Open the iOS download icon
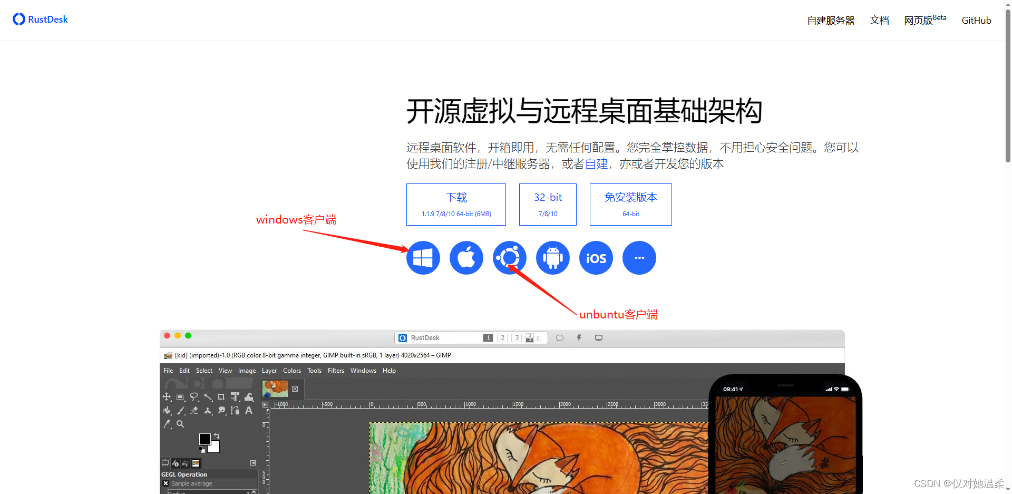 tap(596, 258)
